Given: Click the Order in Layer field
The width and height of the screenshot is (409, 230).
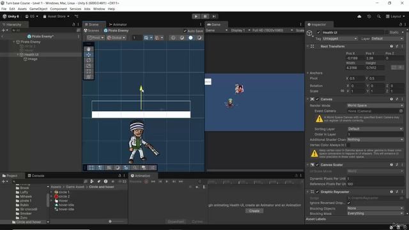Looking at the screenshot, I should tap(375, 134).
